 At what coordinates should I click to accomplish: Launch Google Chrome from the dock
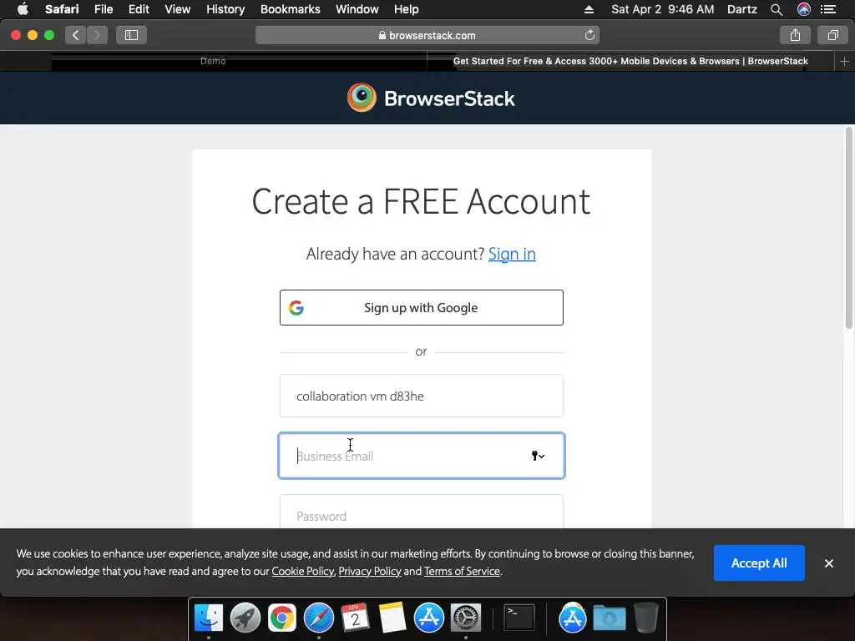pos(282,618)
